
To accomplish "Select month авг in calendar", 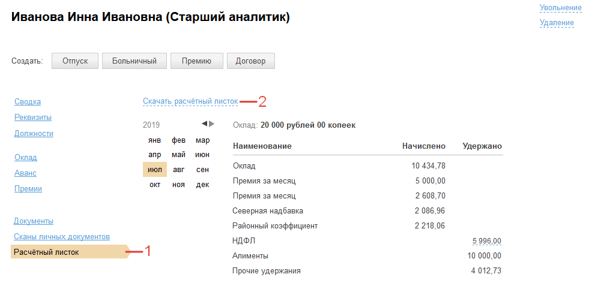I will (x=178, y=170).
